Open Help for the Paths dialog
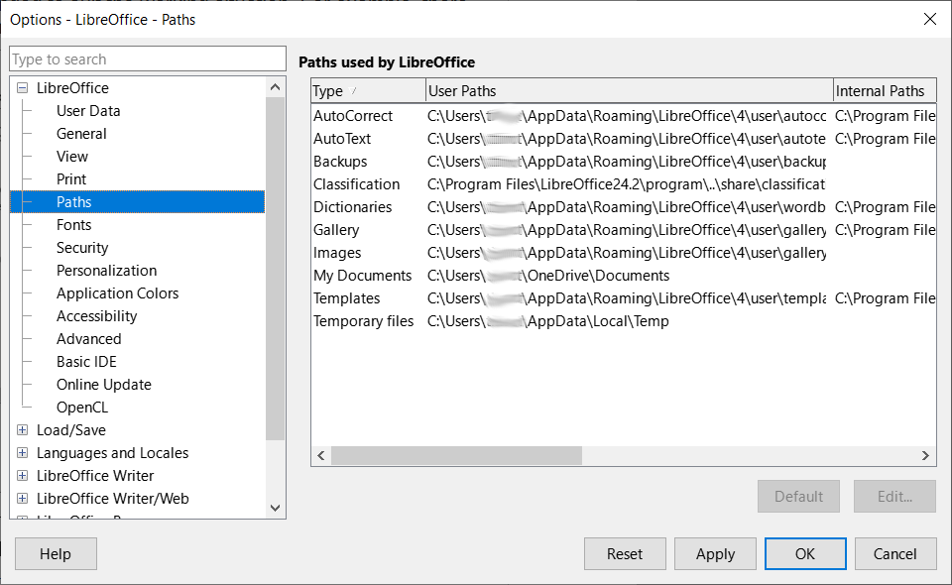952x585 pixels. coord(55,553)
